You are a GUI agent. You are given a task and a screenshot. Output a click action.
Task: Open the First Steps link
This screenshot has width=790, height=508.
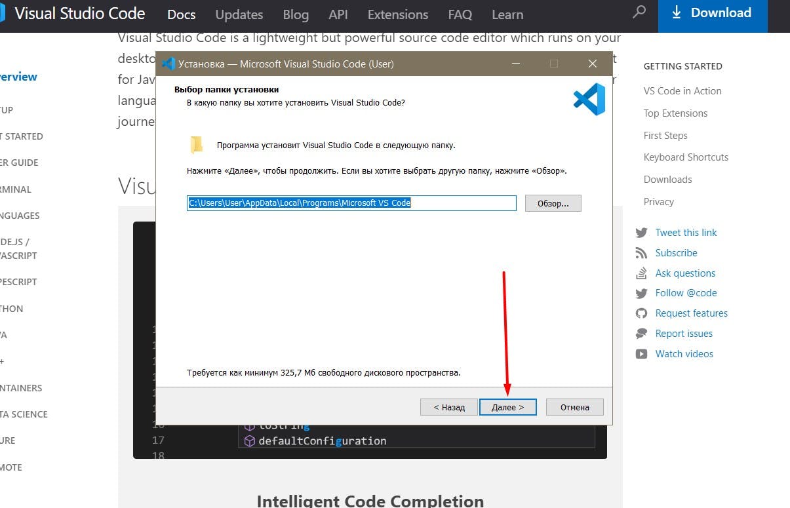click(x=665, y=136)
